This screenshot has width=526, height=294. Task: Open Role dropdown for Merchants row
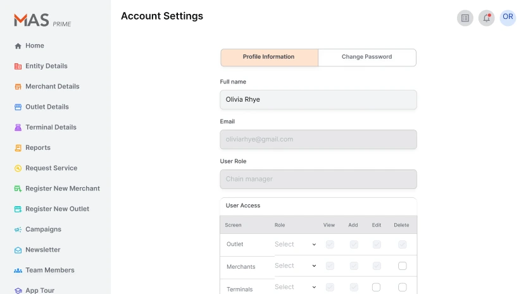pos(295,266)
